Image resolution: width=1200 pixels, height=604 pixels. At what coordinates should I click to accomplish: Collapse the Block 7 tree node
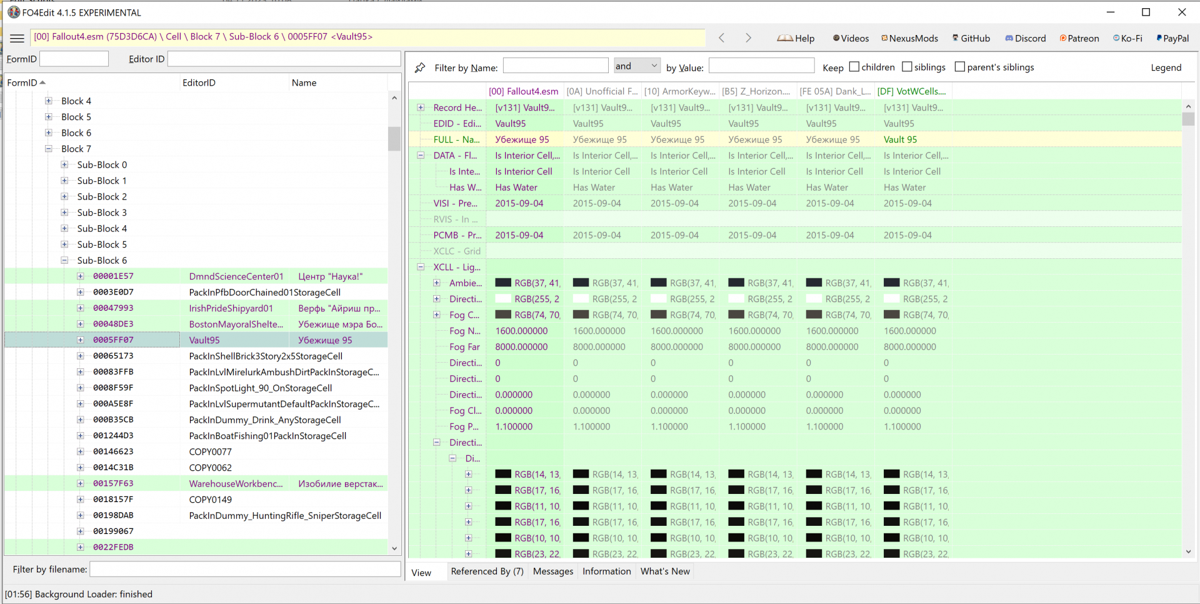coord(49,149)
